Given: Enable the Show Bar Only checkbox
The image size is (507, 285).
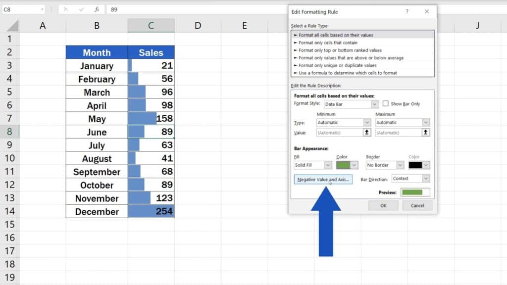Looking at the screenshot, I should [x=385, y=103].
